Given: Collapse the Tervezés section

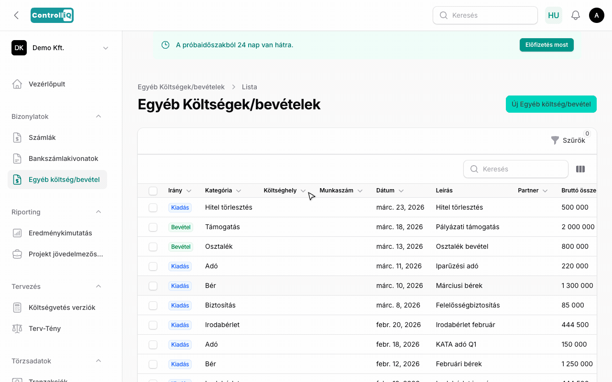Looking at the screenshot, I should pyautogui.click(x=98, y=286).
